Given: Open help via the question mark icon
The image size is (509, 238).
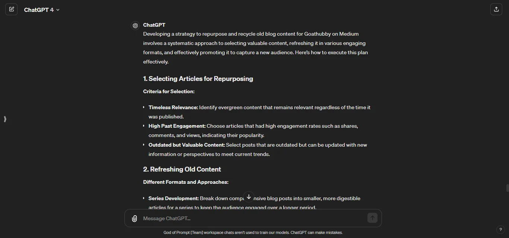Looking at the screenshot, I should pyautogui.click(x=501, y=229).
